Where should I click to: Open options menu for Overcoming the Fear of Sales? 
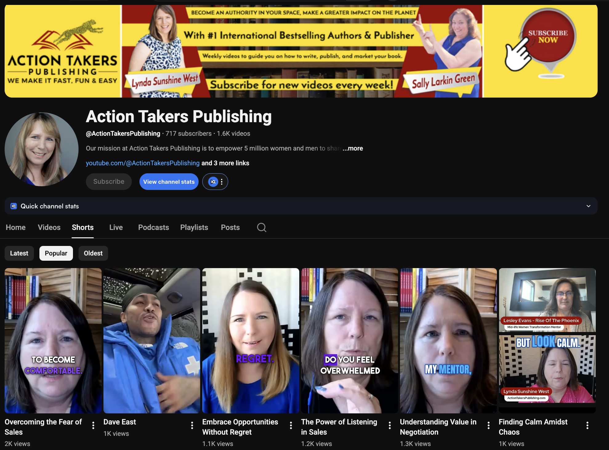[x=93, y=425]
